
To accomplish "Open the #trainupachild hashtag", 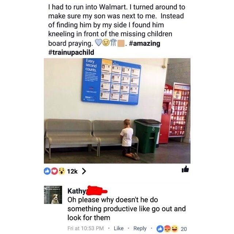I will [71, 52].
